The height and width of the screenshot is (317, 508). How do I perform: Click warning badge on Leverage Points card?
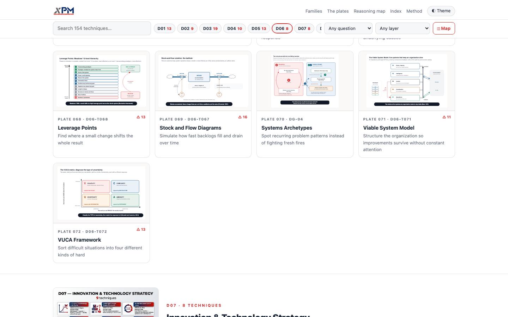point(141,117)
